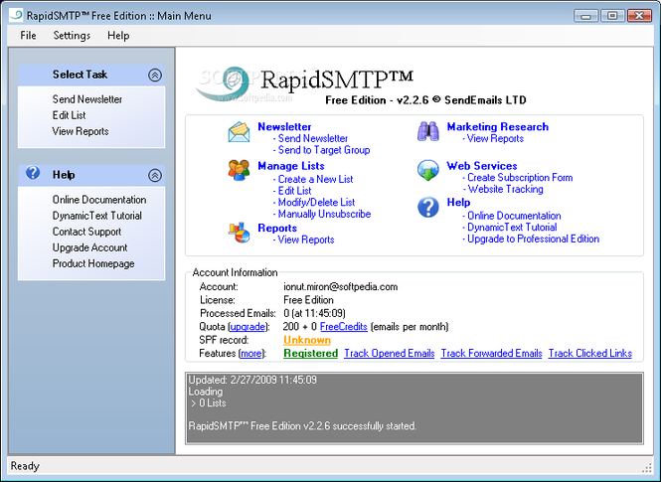Open DynamicText Tutorial from sidebar Help
Screen dimensions: 661x482
pyautogui.click(x=97, y=216)
